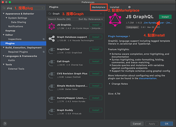Click the Apply button
The height and width of the screenshot is (127, 176).
tap(152, 124)
